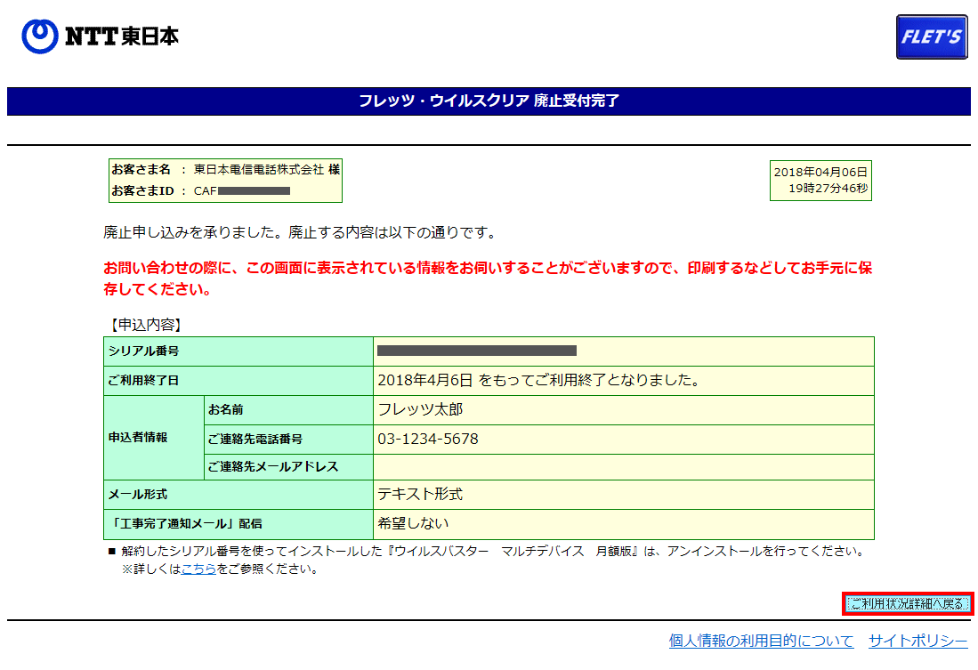The image size is (978, 670).
Task: Click the NTT East logo
Action: [100, 36]
